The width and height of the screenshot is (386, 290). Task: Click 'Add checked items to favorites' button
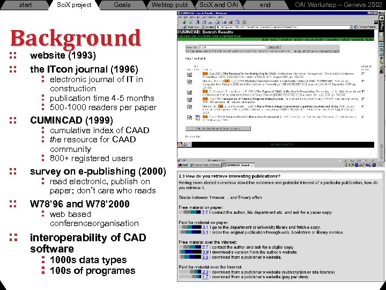(218, 128)
